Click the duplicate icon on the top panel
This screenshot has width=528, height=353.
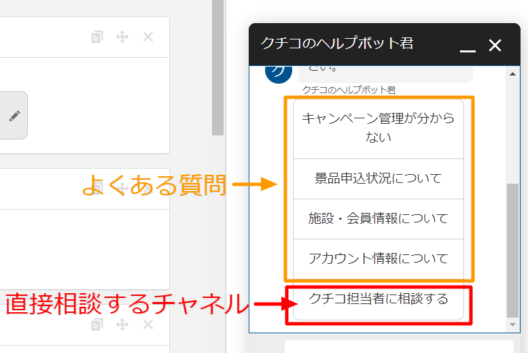(97, 37)
